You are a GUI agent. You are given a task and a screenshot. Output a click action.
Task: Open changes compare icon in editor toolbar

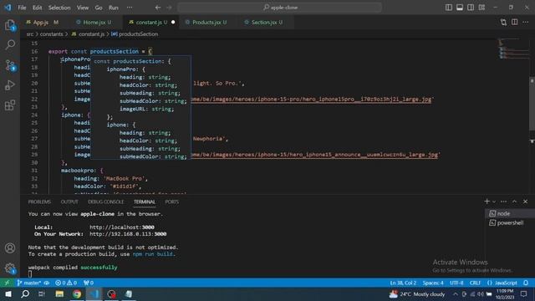503,23
